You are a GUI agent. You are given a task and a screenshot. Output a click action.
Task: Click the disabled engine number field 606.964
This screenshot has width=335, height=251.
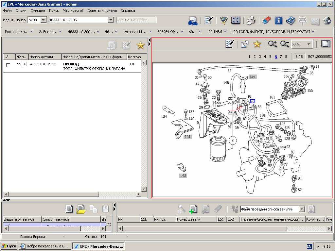[x=136, y=20]
